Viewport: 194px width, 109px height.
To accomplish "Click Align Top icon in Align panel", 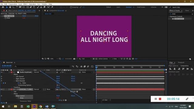I will coord(183,69).
